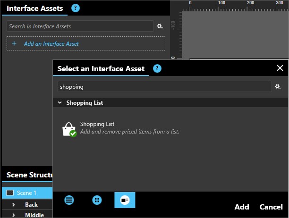Click the search box containing 'shopping'
This screenshot has width=289, height=218.
[164, 87]
